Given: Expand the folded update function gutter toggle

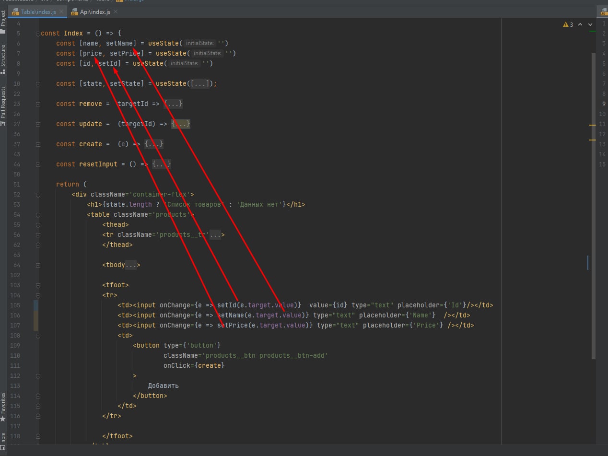Looking at the screenshot, I should [x=38, y=124].
